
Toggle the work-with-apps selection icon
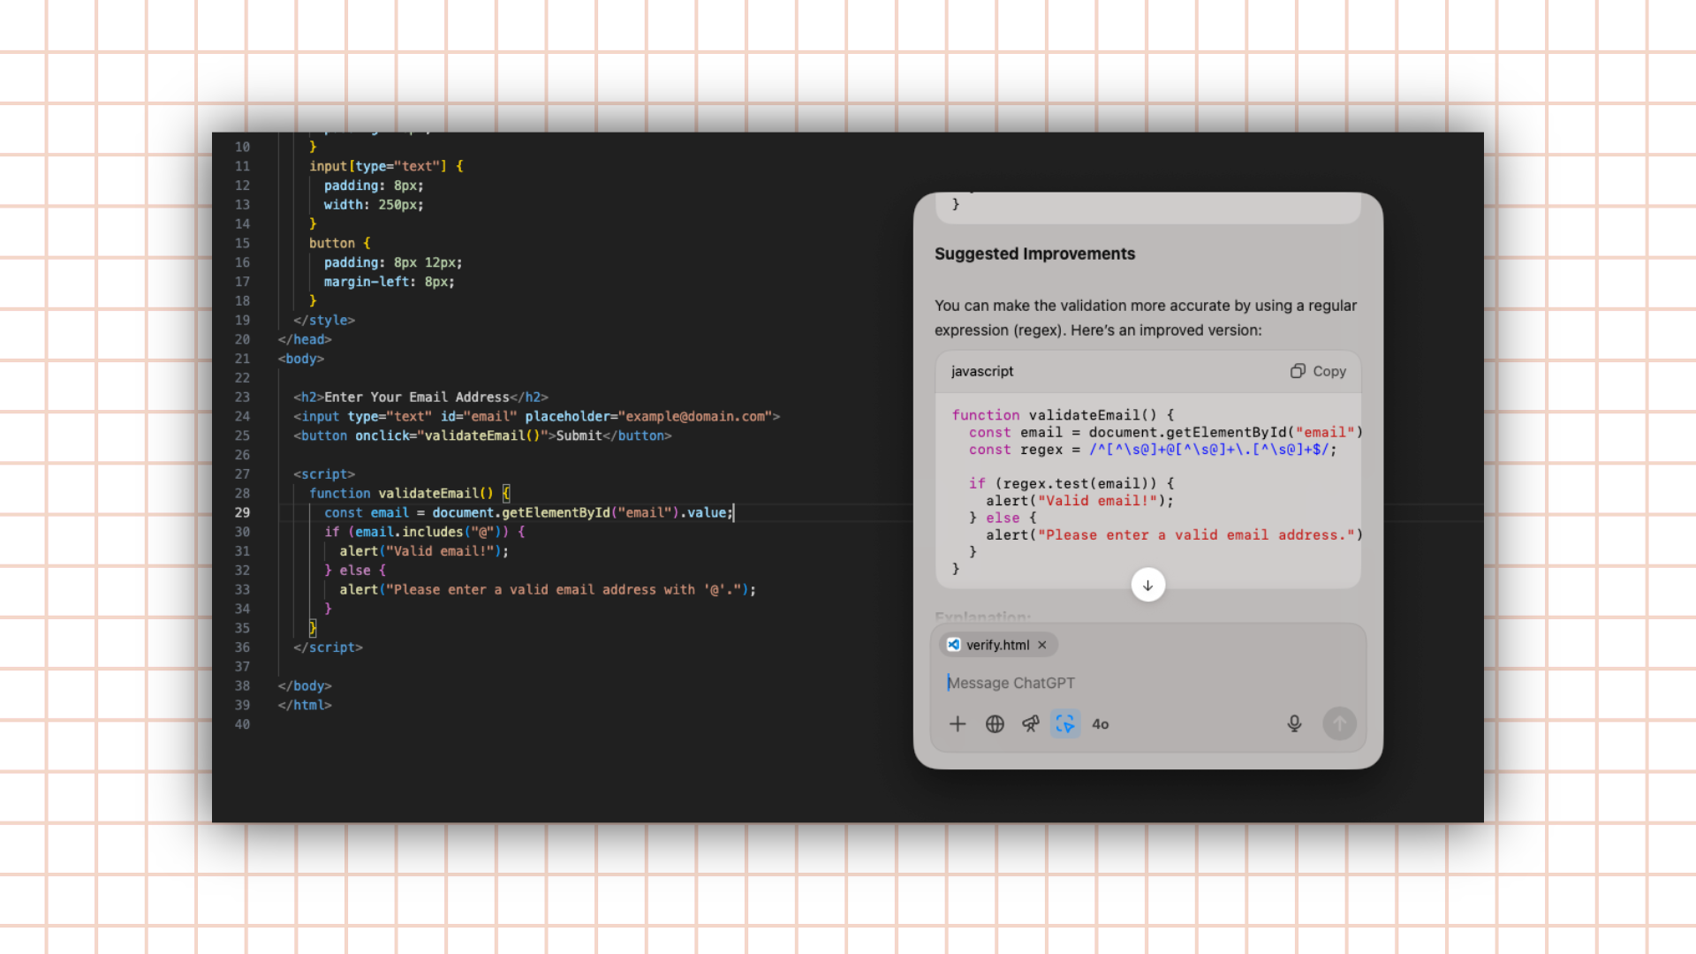click(x=1065, y=724)
